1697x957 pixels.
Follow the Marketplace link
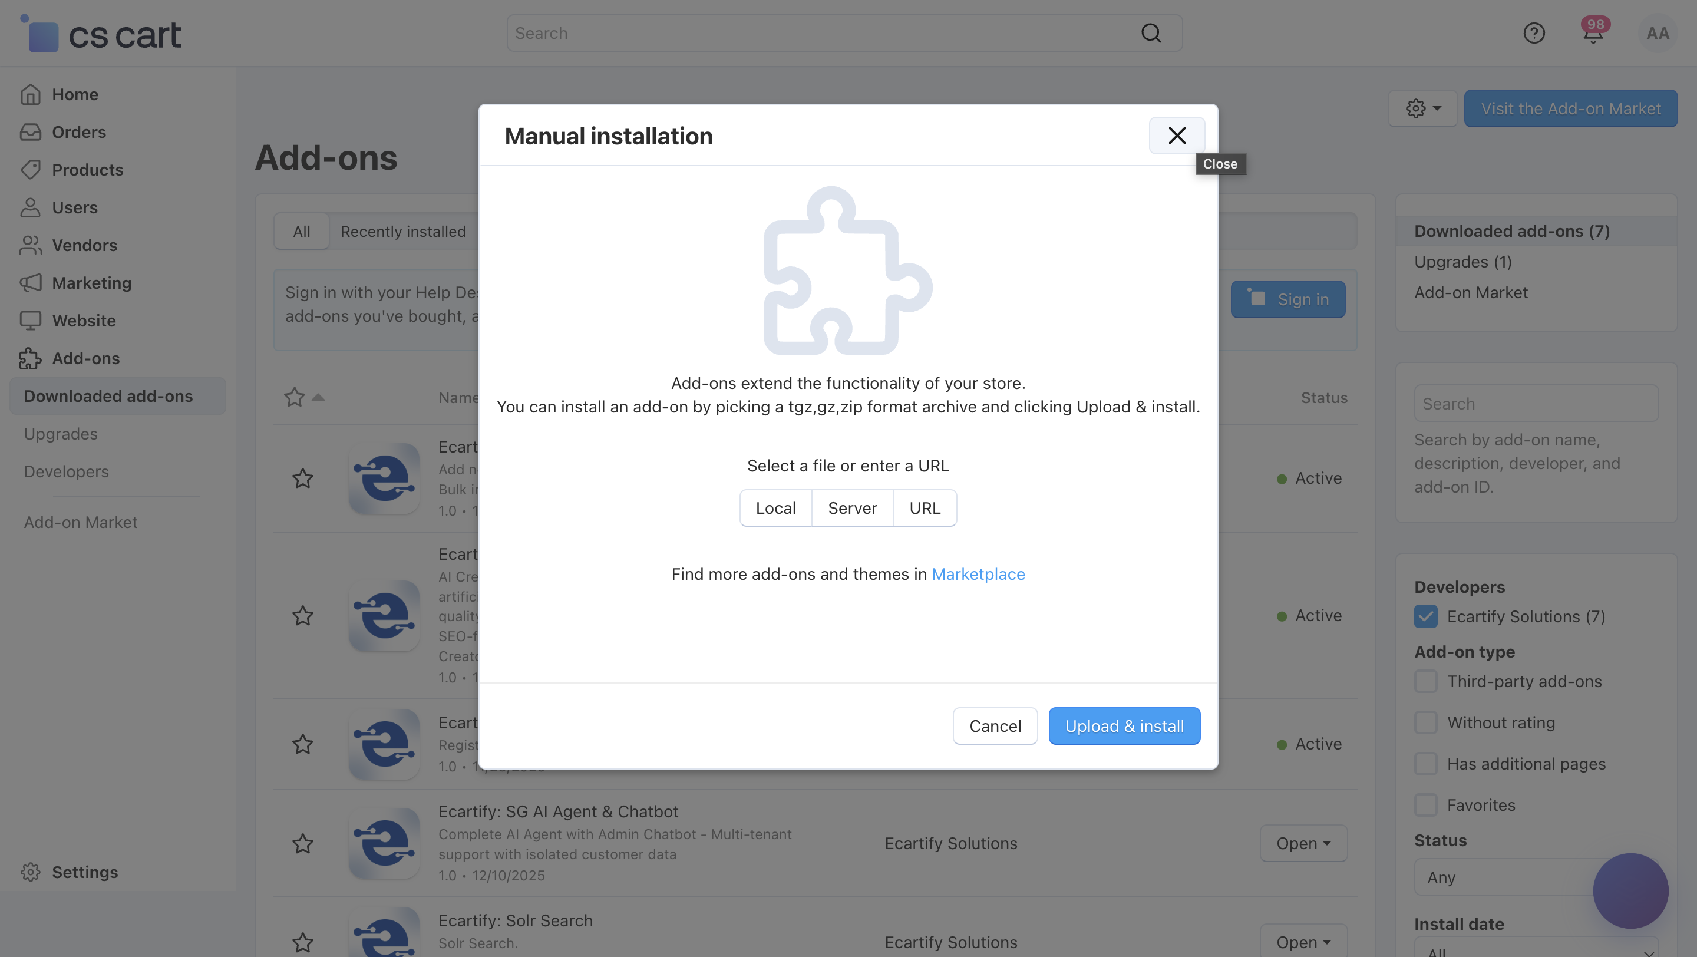click(x=978, y=575)
